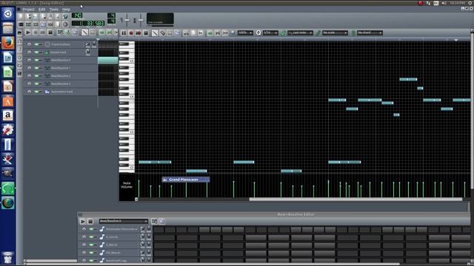Stop playback in the Piano Roll
This screenshot has width=474, height=266.
tap(146, 33)
